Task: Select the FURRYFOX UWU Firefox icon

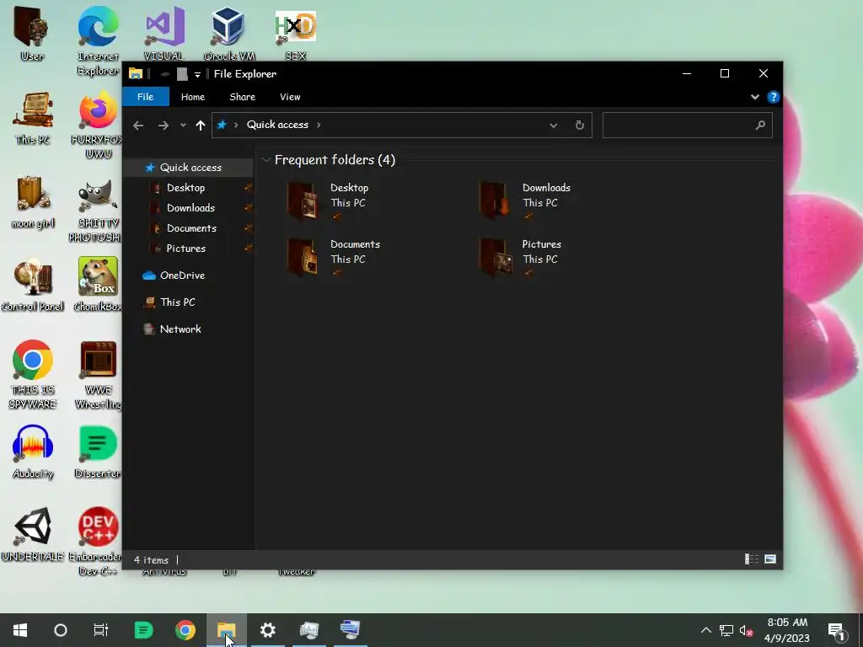Action: 98,126
